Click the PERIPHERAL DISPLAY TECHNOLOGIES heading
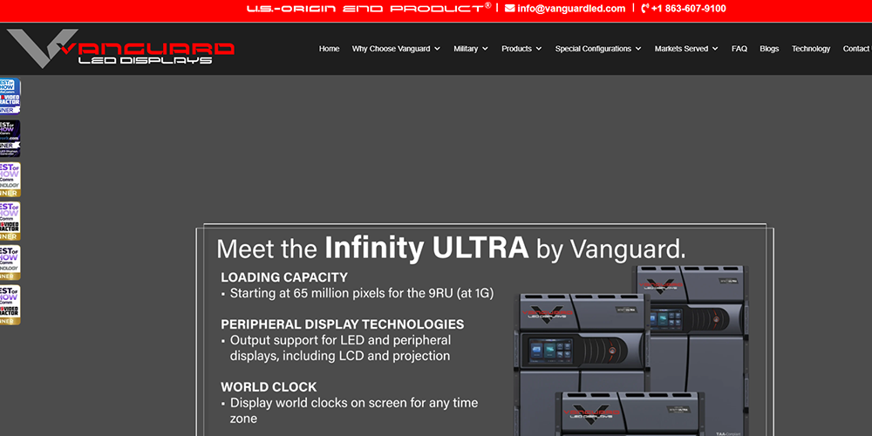 (343, 324)
